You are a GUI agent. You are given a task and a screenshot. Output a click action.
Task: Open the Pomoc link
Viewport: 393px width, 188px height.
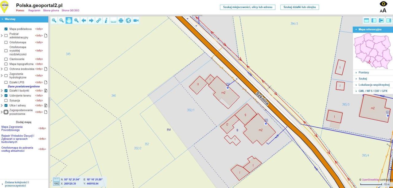point(20,10)
